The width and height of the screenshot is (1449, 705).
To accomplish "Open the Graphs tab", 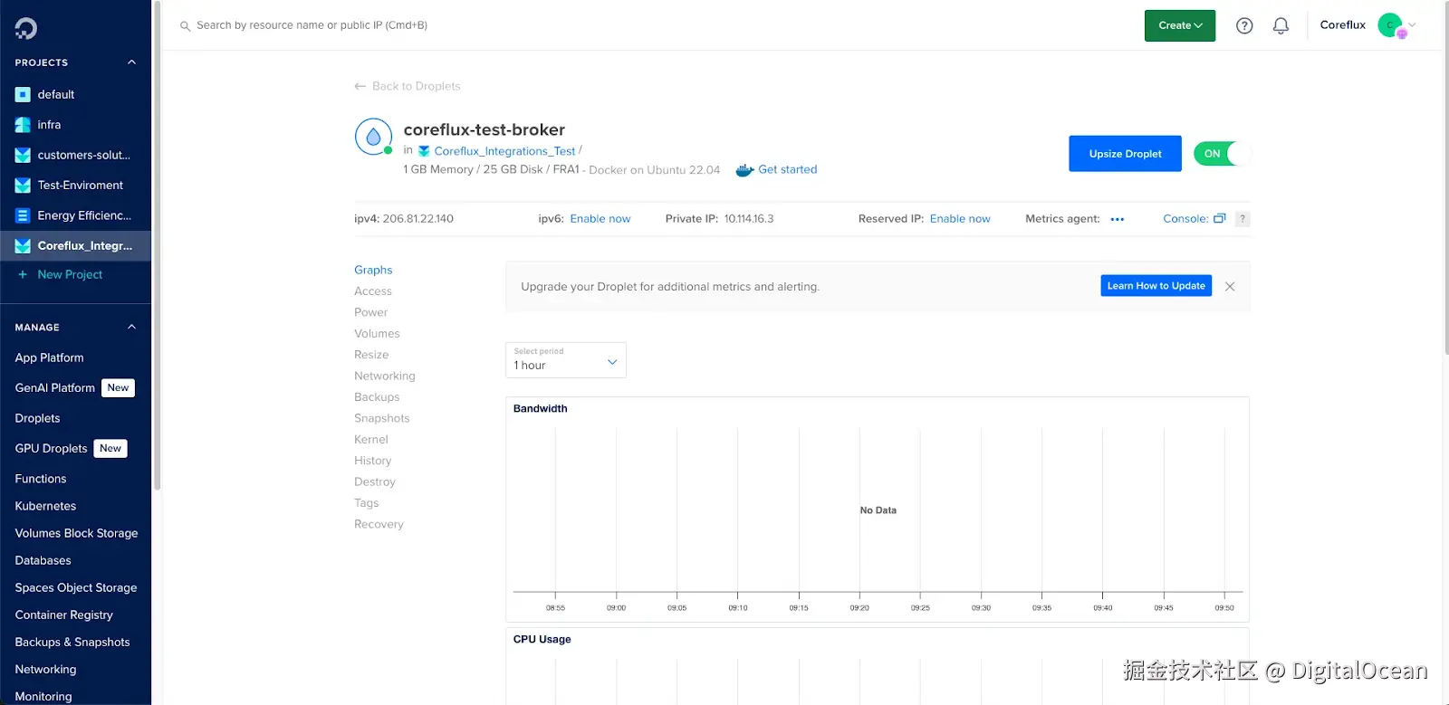I will click(373, 270).
